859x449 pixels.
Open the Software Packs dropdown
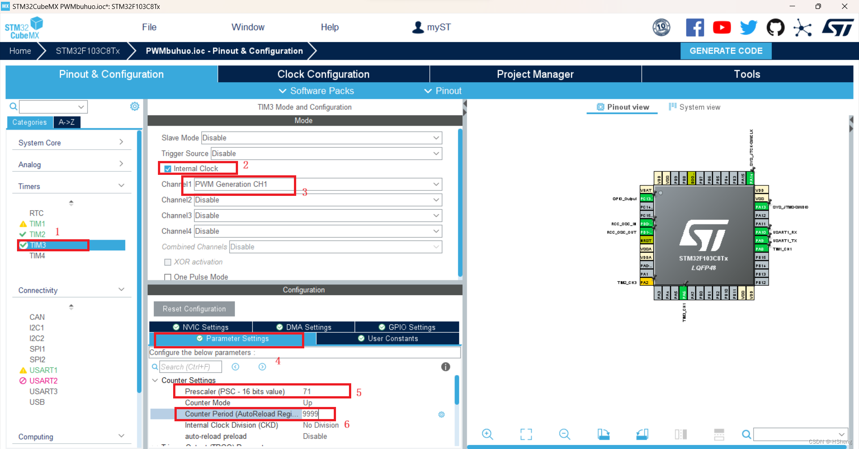click(316, 91)
